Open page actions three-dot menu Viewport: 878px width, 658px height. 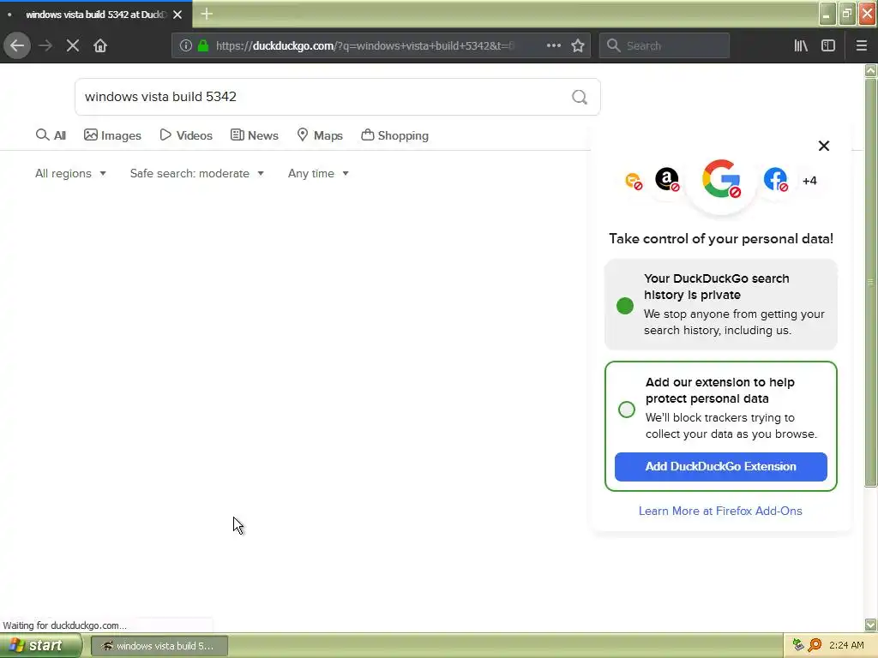554,45
